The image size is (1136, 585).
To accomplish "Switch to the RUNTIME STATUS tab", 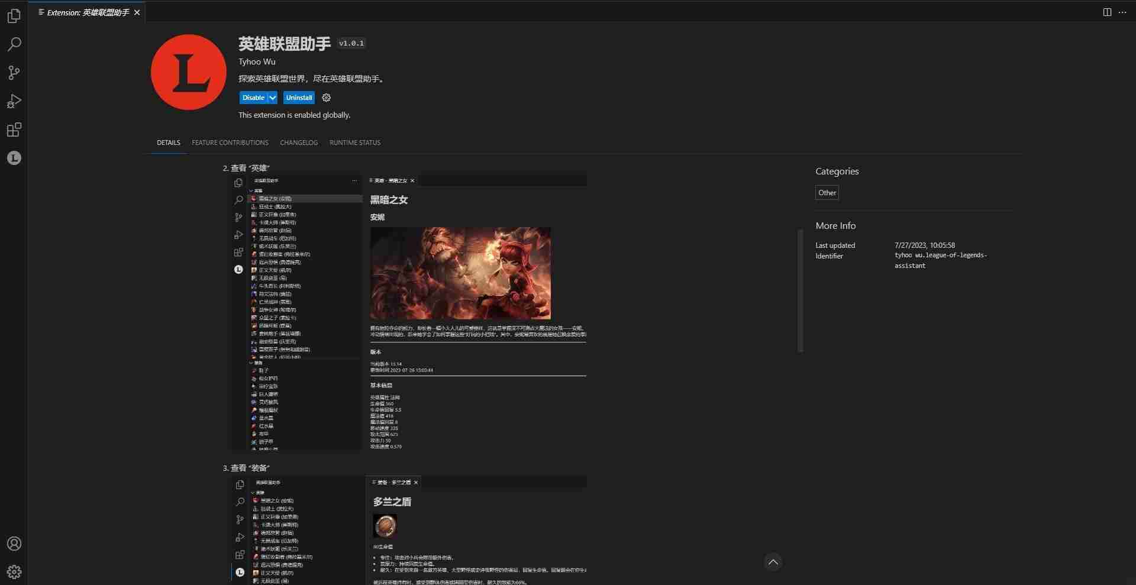I will click(355, 143).
